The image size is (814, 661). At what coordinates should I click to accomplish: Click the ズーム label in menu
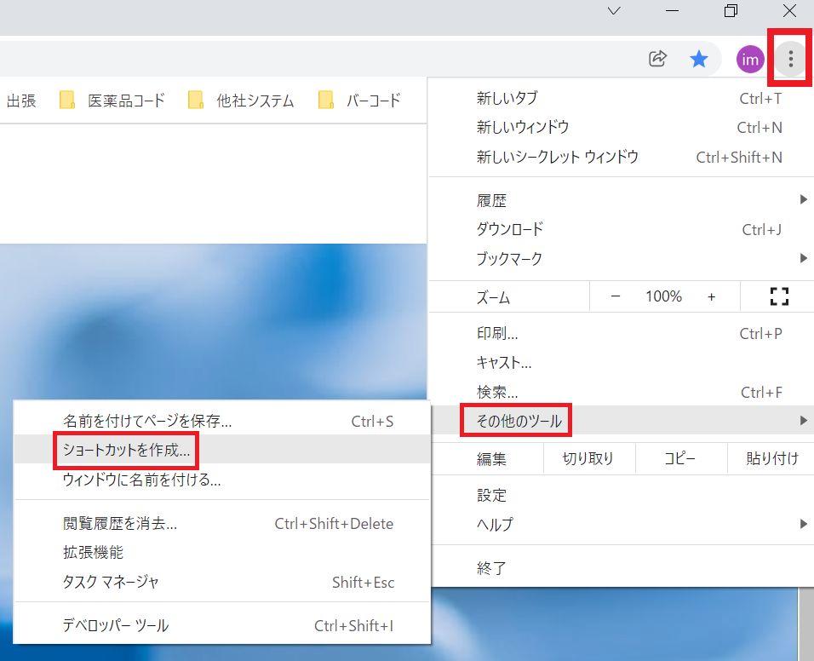pyautogui.click(x=493, y=297)
